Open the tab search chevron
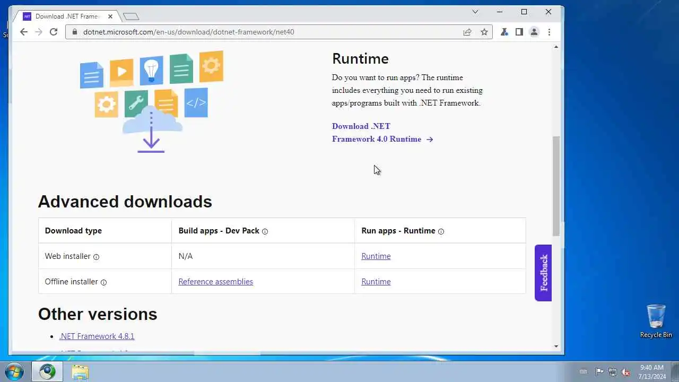This screenshot has height=382, width=679. (475, 12)
